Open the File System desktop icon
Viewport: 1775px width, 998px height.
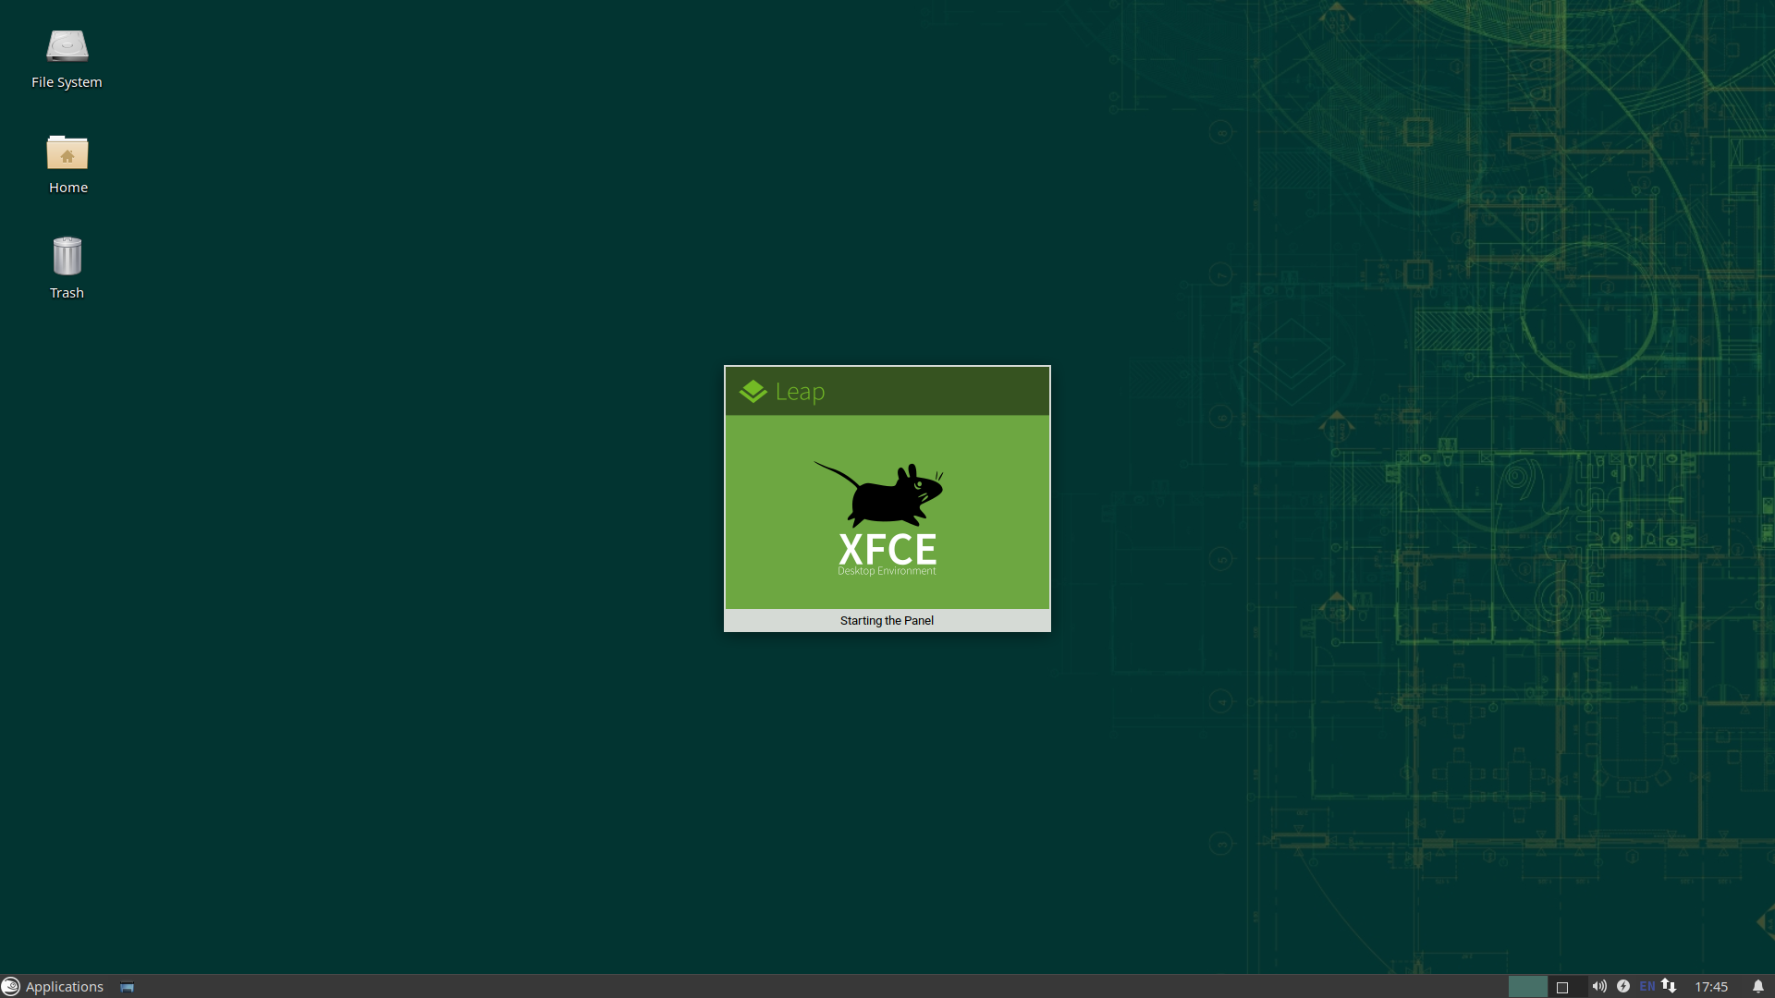(67, 46)
